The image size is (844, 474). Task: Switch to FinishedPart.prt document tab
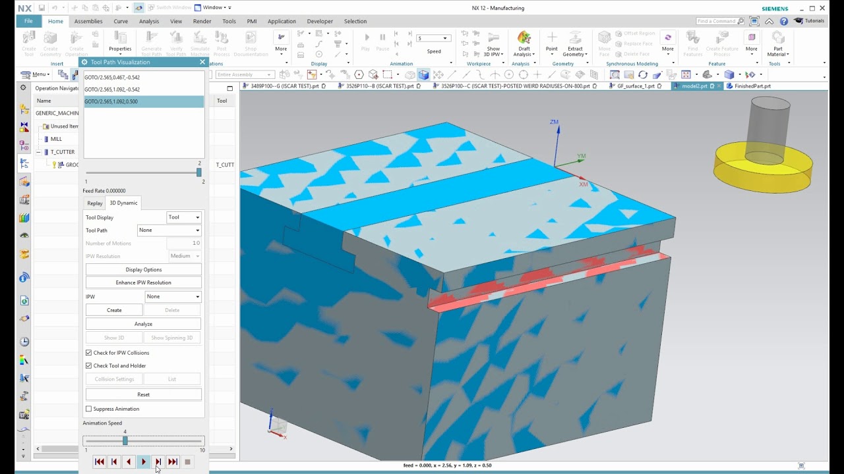(x=748, y=86)
